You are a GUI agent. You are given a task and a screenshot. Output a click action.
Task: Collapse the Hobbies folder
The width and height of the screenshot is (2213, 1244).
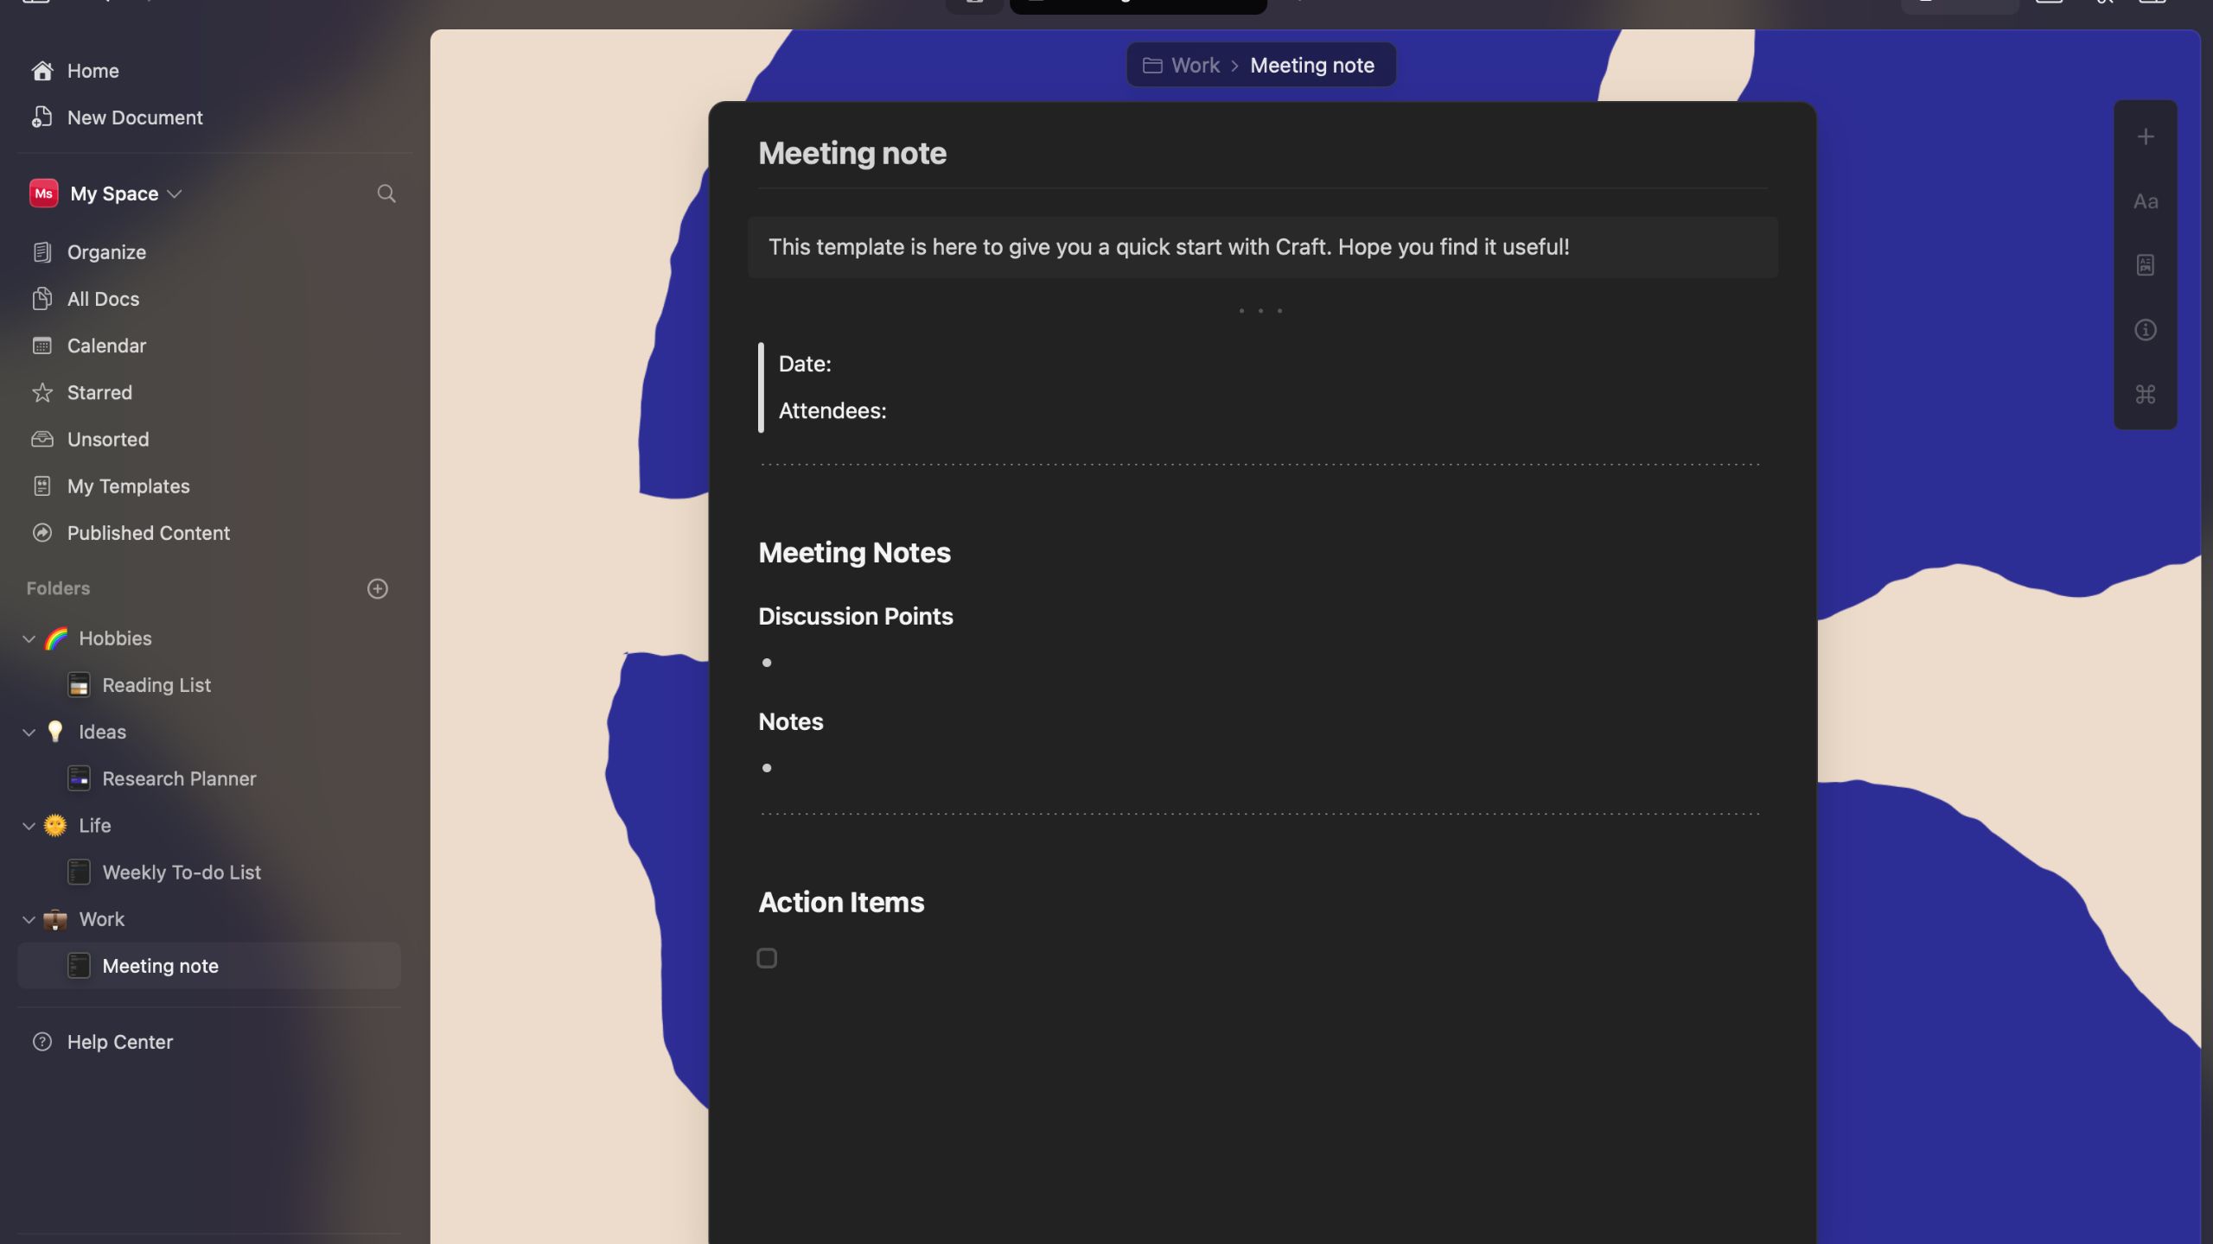point(29,638)
